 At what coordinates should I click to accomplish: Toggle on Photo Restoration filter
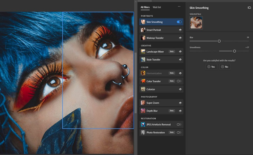coord(179,133)
